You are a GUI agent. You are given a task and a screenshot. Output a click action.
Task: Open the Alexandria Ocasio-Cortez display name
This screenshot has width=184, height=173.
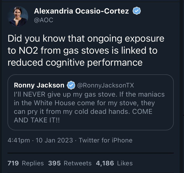[x=82, y=11]
